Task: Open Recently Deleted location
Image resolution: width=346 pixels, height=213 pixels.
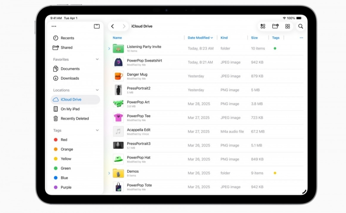Action: (x=75, y=118)
